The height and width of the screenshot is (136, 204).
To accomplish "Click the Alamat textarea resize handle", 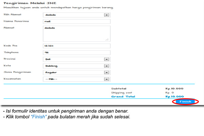I will [x=107, y=39].
